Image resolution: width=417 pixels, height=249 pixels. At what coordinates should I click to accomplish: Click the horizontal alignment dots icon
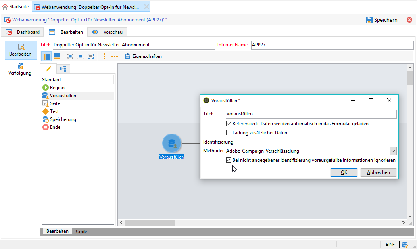(115, 56)
